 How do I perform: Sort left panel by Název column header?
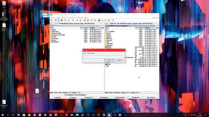pyautogui.click(x=65, y=28)
